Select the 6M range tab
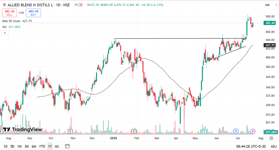The image size is (279, 150). click(34, 146)
